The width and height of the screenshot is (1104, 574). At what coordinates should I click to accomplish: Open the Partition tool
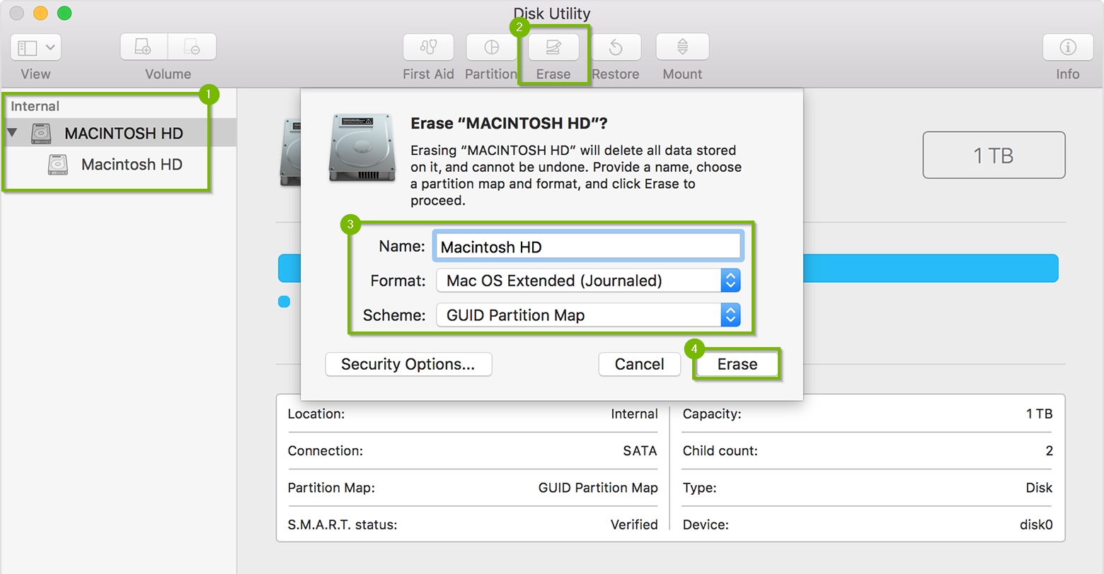pos(491,47)
